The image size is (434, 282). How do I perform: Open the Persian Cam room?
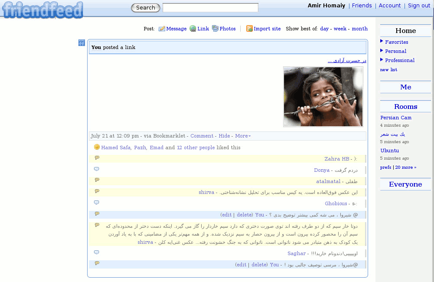(x=396, y=118)
